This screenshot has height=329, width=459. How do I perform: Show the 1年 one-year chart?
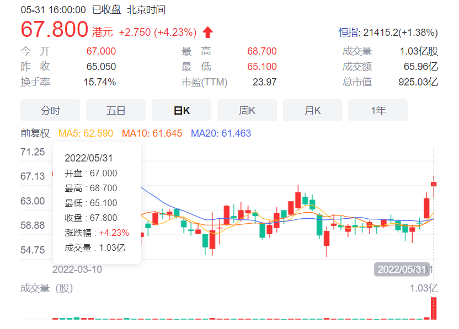378,110
